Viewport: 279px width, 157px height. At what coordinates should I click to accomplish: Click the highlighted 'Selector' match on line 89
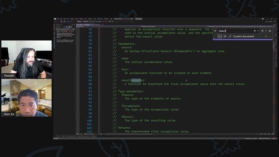pyautogui.click(x=136, y=80)
